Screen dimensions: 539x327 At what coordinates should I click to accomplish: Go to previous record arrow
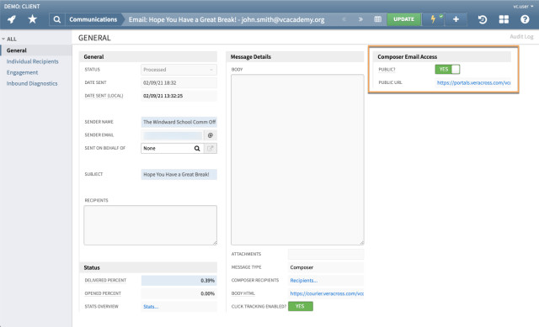344,19
